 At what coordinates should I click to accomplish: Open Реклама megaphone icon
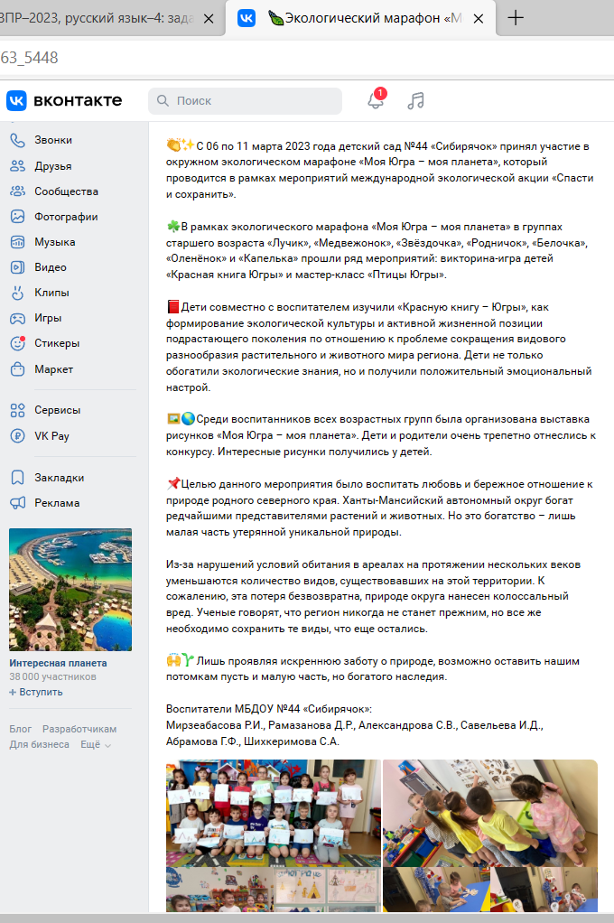pos(18,503)
